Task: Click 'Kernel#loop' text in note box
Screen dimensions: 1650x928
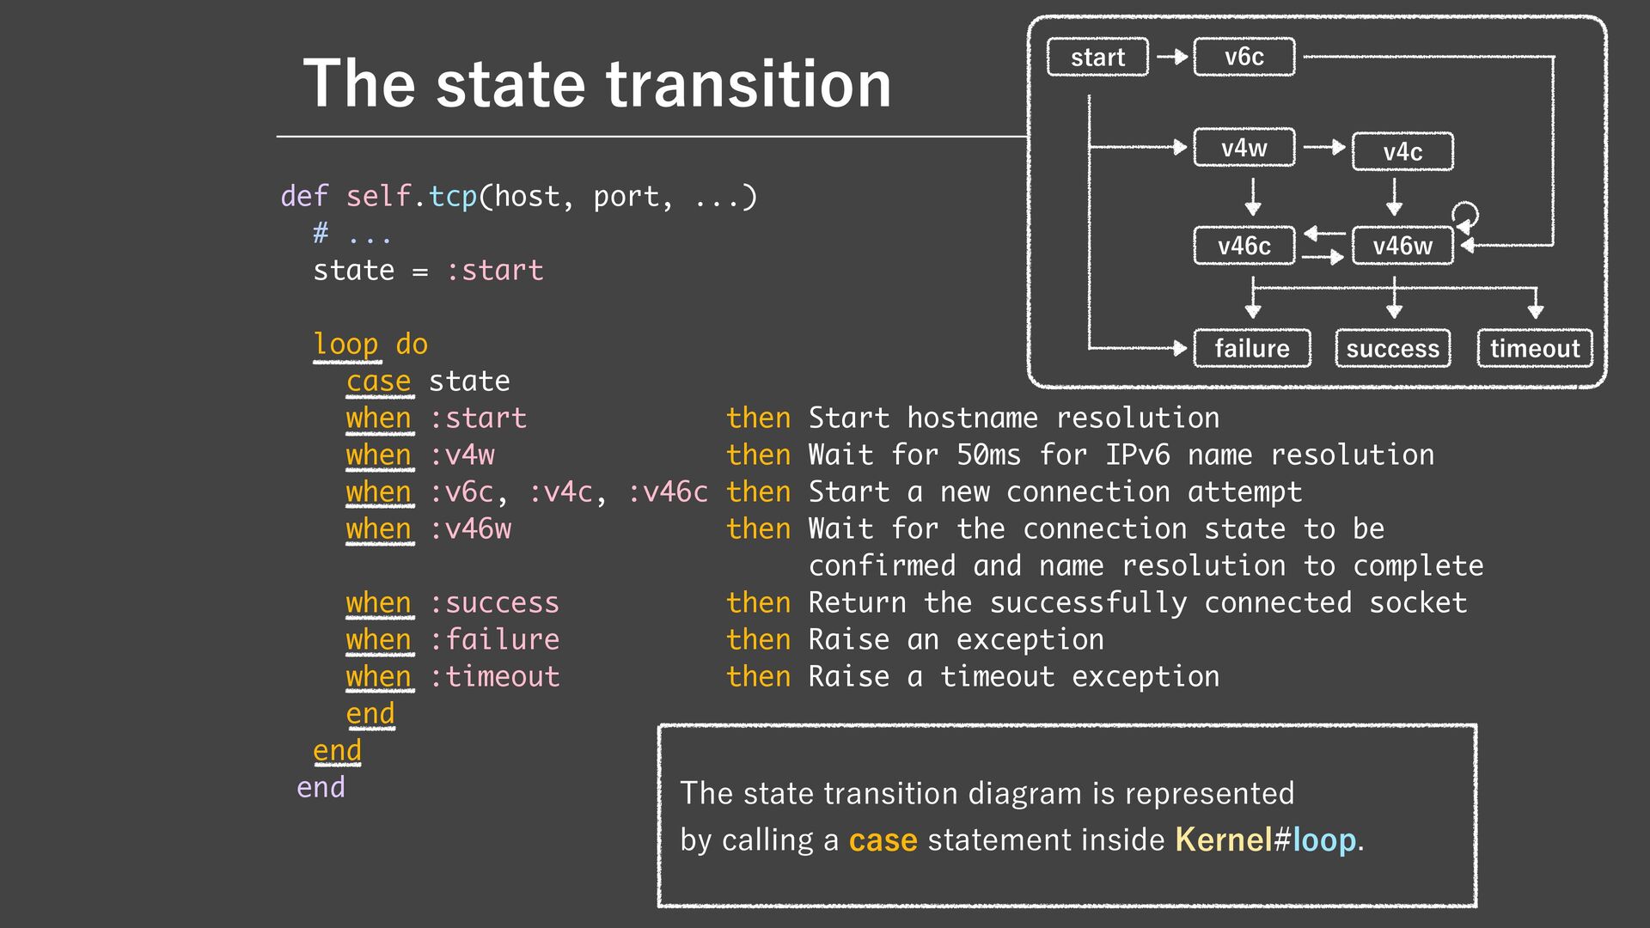Action: click(x=1265, y=839)
